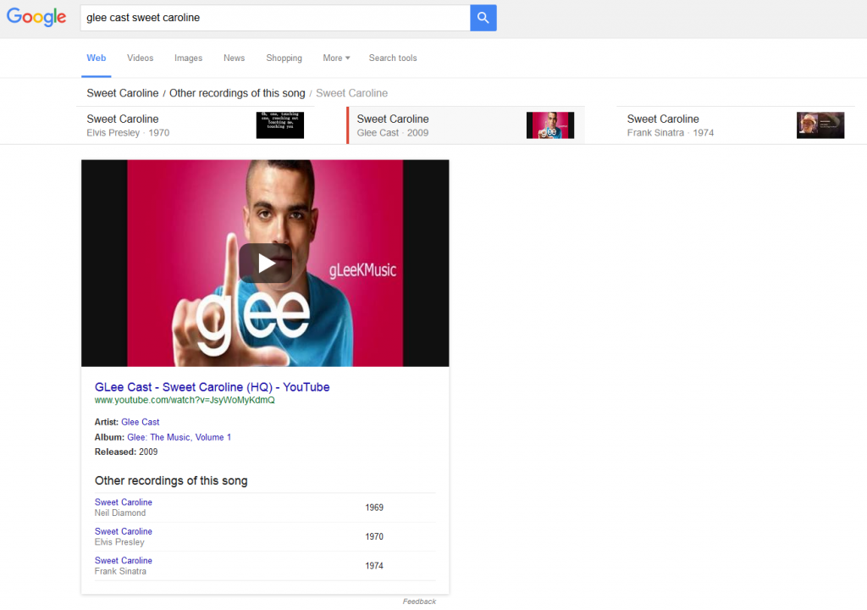
Task: Open Neil Diamond's Sweet Caroline recording
Action: tap(124, 502)
